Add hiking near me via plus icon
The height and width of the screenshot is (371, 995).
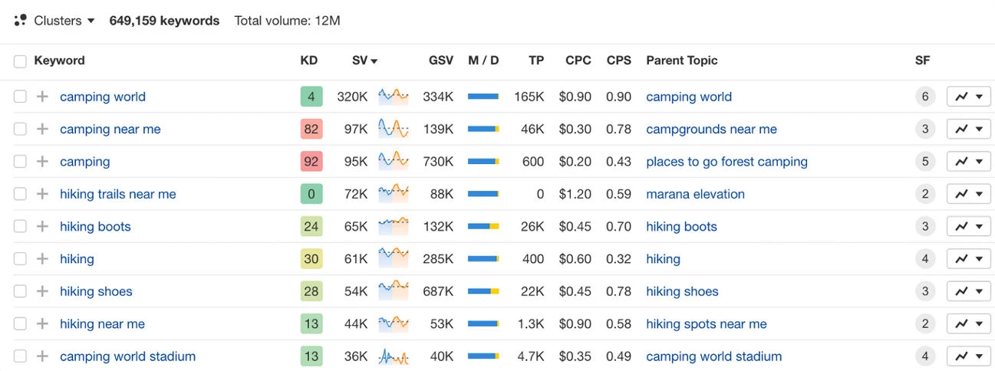tap(43, 323)
